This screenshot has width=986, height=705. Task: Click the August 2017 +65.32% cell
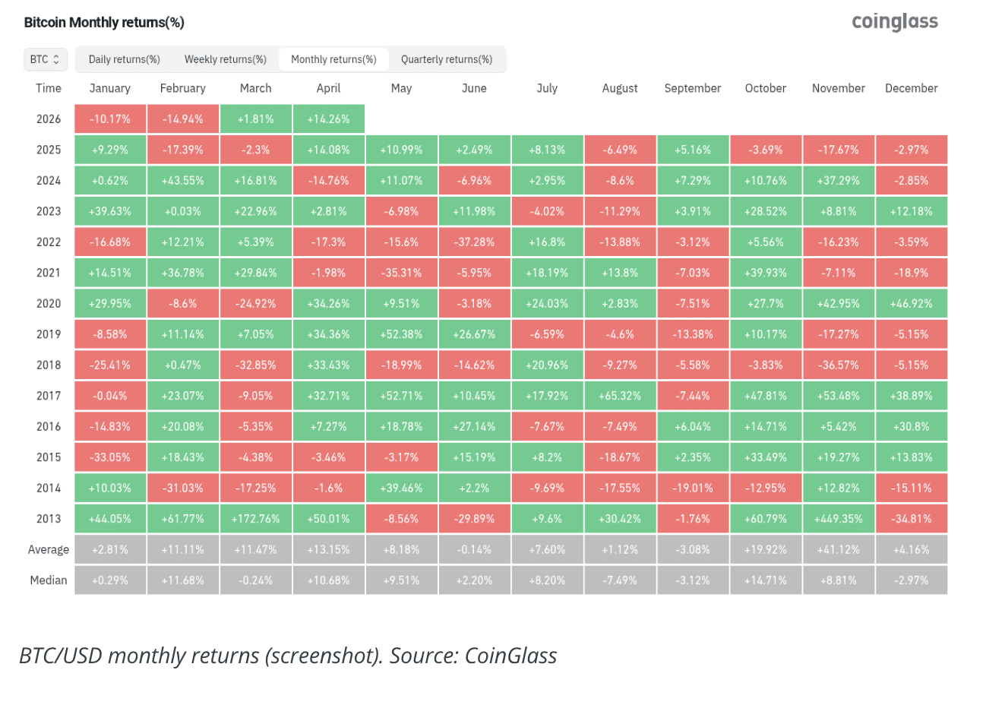[x=620, y=396]
